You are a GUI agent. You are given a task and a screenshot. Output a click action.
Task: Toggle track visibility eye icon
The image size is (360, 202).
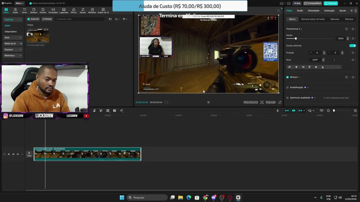[x=13, y=154]
